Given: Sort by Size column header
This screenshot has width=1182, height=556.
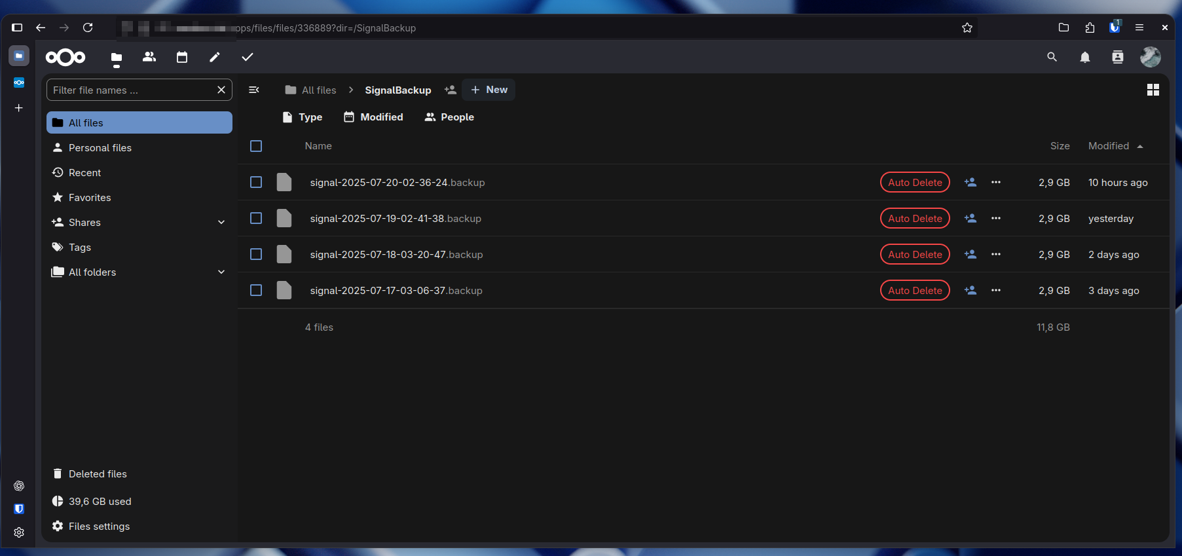Looking at the screenshot, I should (1060, 146).
